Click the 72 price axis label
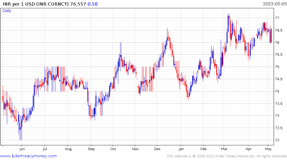The image size is (287, 160). click(x=277, y=140)
